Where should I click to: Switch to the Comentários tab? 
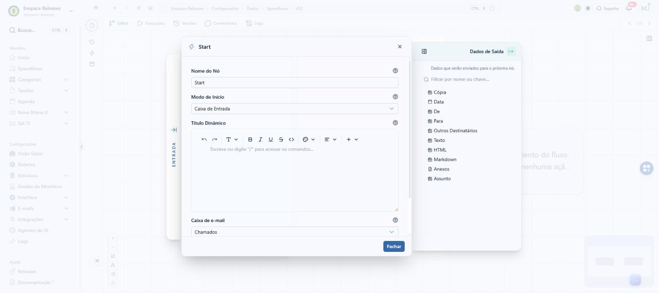click(x=221, y=23)
